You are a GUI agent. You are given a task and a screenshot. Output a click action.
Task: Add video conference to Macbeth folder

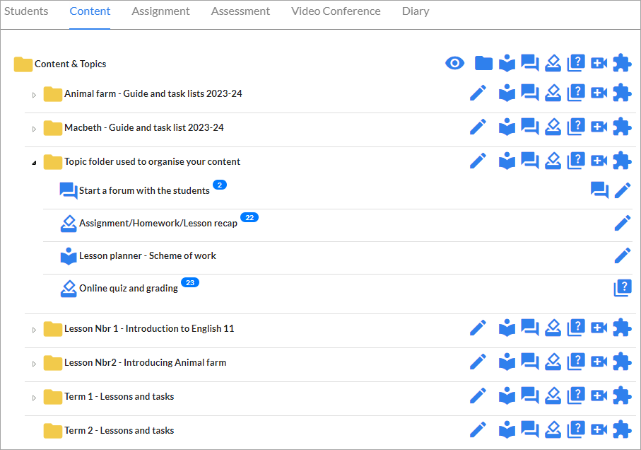click(x=599, y=127)
